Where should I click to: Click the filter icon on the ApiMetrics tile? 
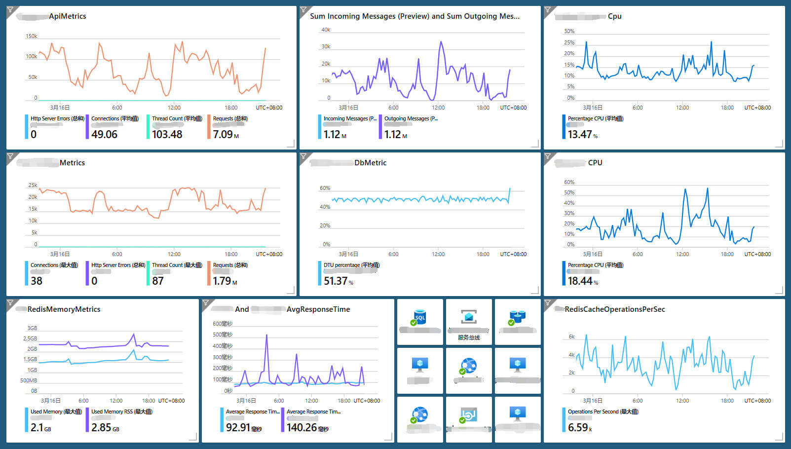click(x=10, y=10)
